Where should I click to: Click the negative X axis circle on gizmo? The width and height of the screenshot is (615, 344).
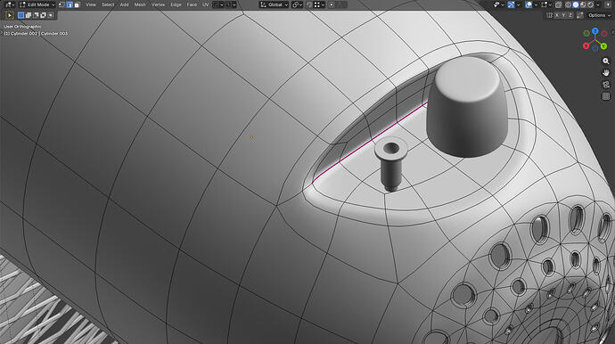(x=604, y=33)
